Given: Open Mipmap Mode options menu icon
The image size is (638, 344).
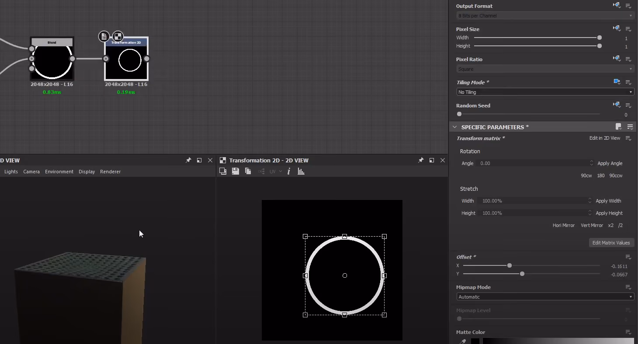Looking at the screenshot, I should [628, 287].
